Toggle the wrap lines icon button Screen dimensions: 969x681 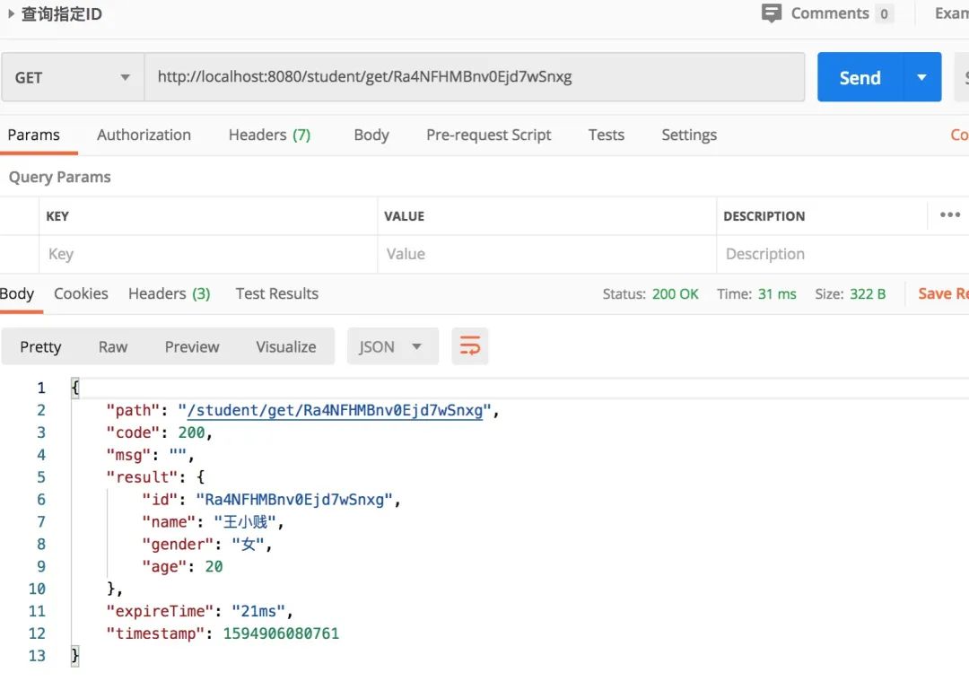pos(470,346)
